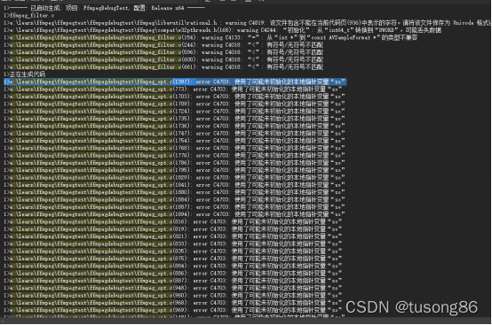Select the ffmpeg_opt.c(821) error C4703 line

173,236
